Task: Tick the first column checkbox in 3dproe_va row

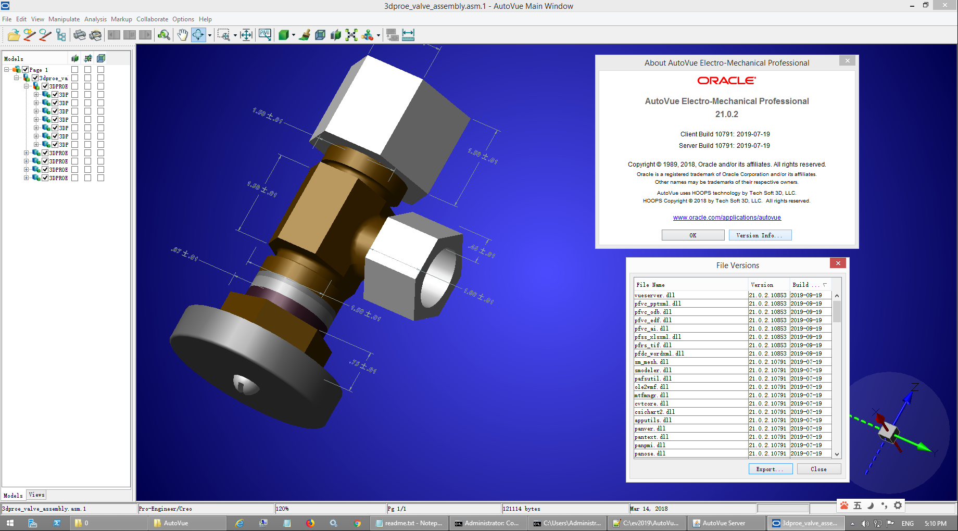Action: pyautogui.click(x=75, y=78)
